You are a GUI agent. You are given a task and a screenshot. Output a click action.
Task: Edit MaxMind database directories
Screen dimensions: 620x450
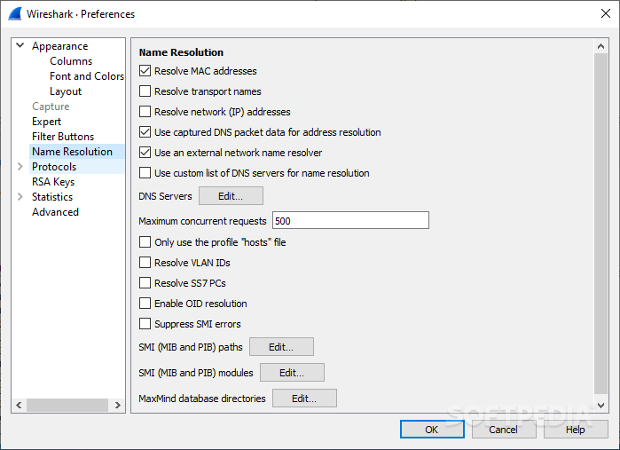[304, 399]
